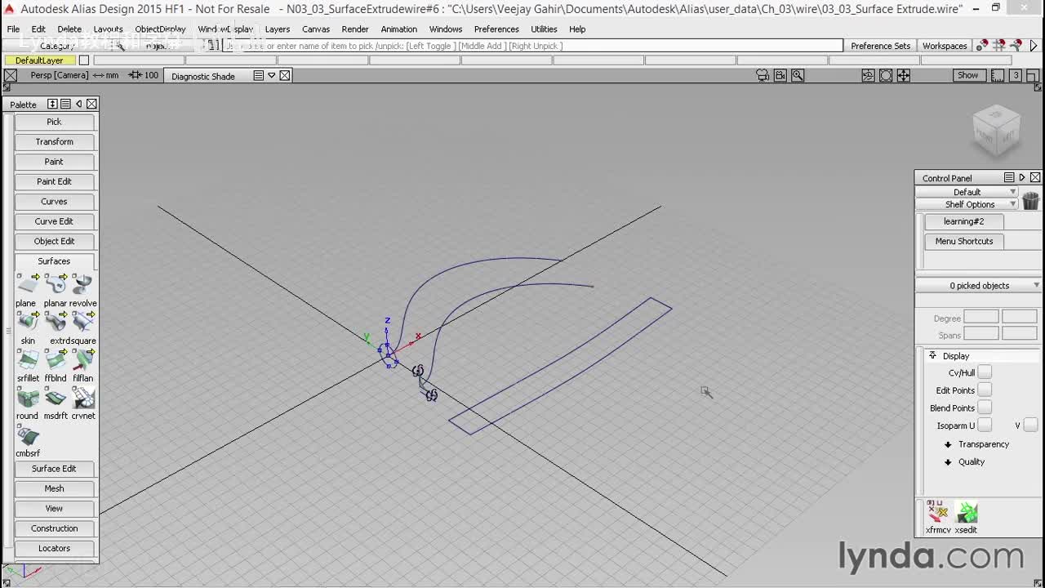Click the point snap magnet icon
The image size is (1045, 588).
(x=982, y=46)
